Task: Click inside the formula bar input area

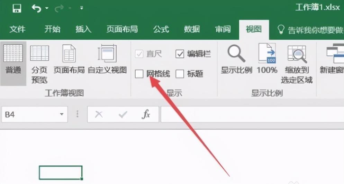Action: point(252,114)
